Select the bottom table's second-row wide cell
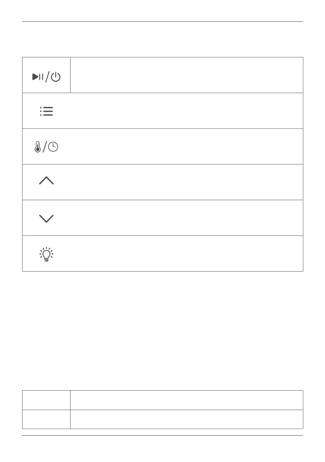The width and height of the screenshot is (325, 462). [186, 419]
